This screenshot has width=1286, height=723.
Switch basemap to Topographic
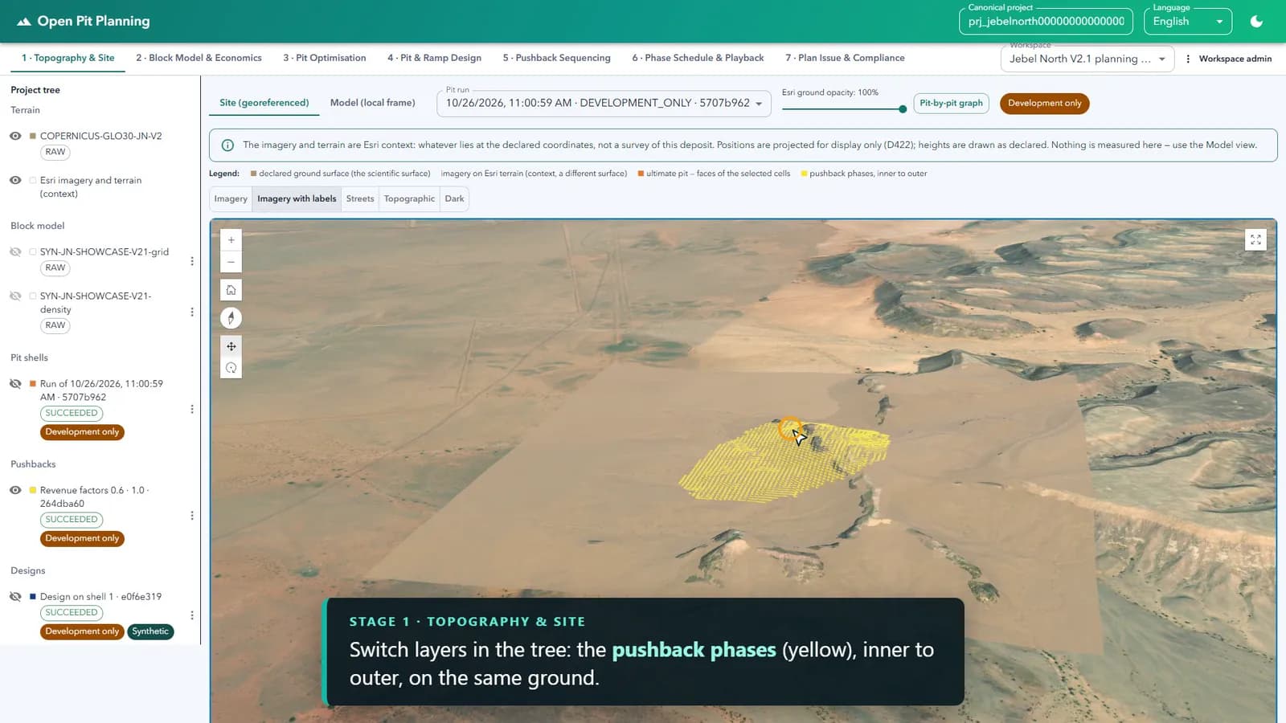(409, 198)
